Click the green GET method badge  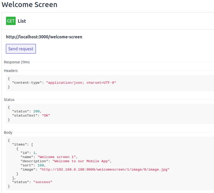pyautogui.click(x=11, y=21)
